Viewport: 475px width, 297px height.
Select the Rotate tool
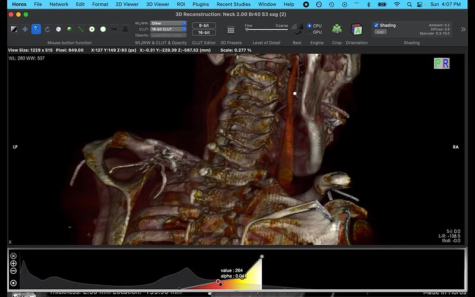[47, 29]
